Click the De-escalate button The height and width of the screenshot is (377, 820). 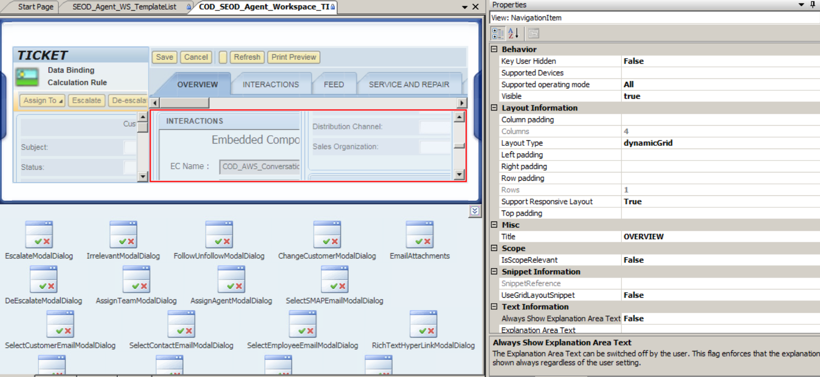point(128,100)
